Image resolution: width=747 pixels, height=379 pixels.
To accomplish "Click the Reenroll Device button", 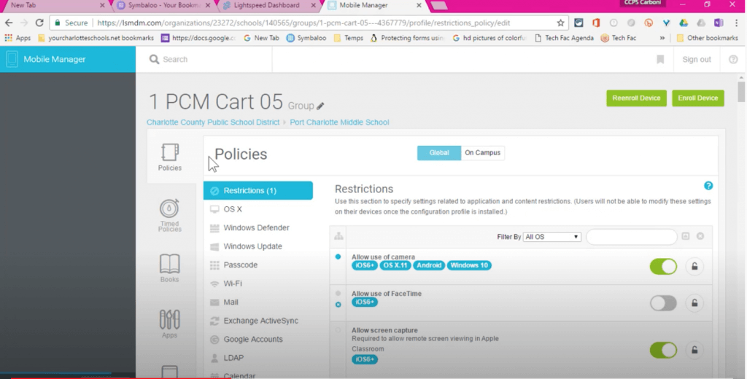I will [x=636, y=98].
